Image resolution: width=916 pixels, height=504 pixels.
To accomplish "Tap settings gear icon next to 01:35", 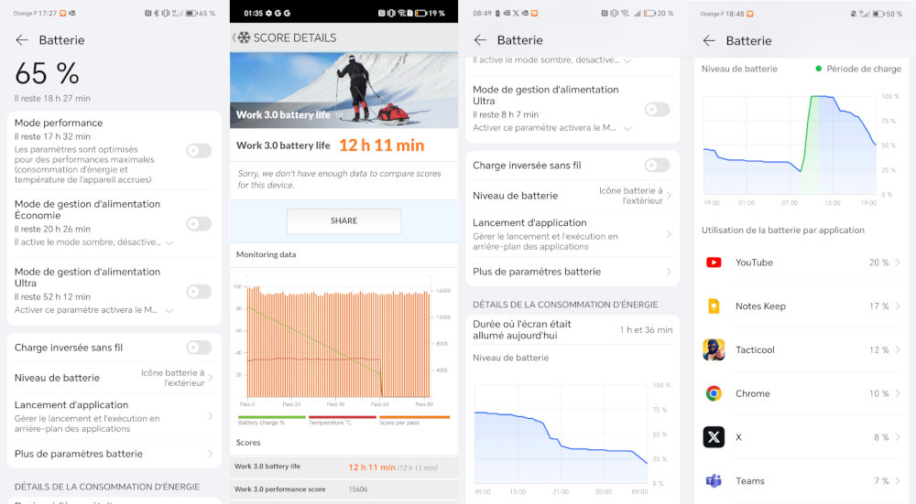I will pos(268,13).
